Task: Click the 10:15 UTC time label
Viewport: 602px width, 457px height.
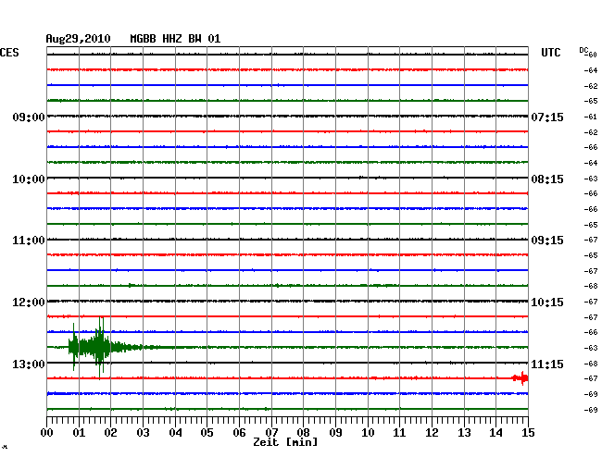Action: click(x=547, y=303)
